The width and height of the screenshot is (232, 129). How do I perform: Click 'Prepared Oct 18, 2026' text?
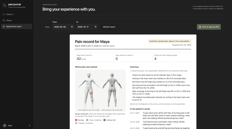pyautogui.click(x=182, y=45)
